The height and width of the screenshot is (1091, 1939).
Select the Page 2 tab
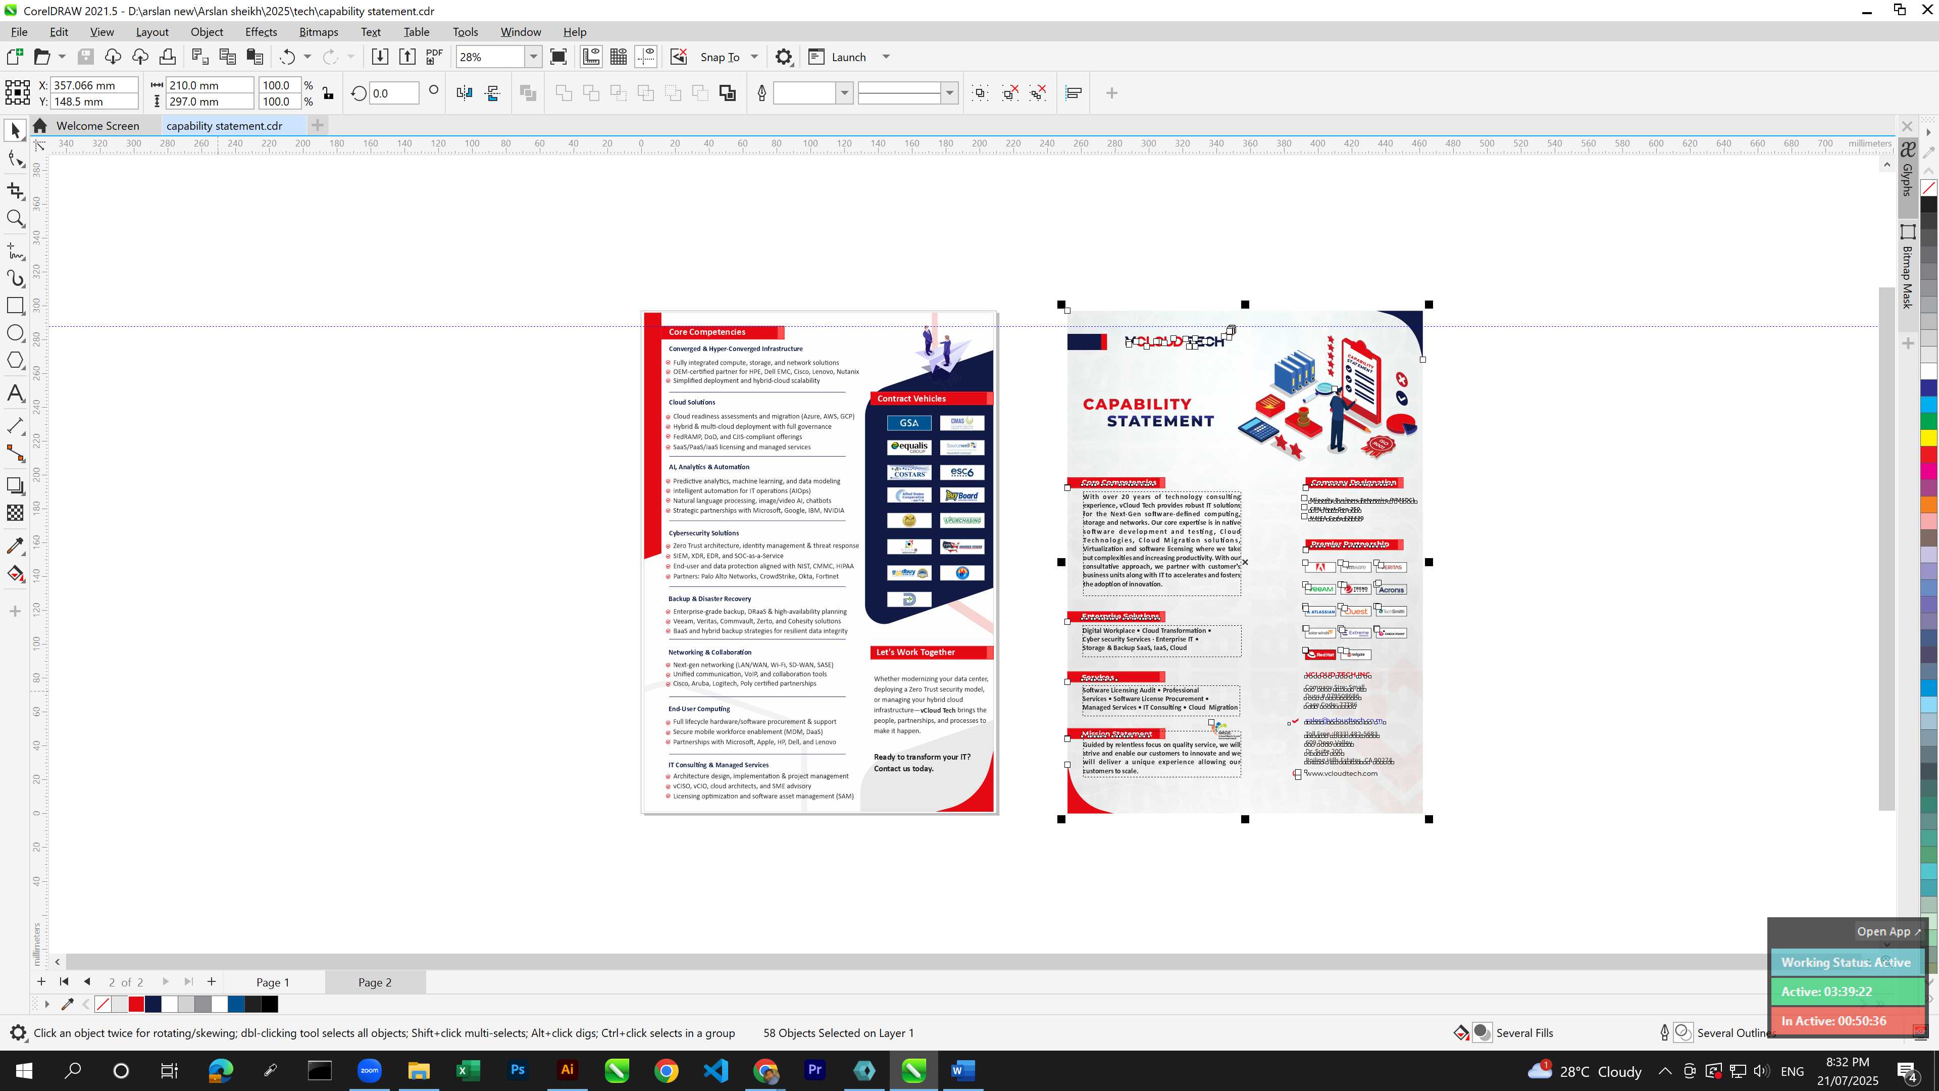tap(375, 982)
